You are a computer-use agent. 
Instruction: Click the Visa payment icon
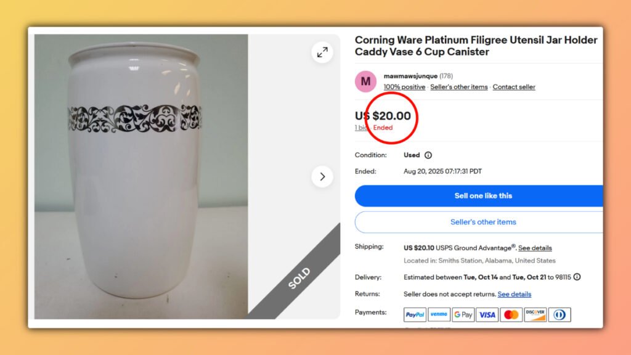pyautogui.click(x=487, y=314)
